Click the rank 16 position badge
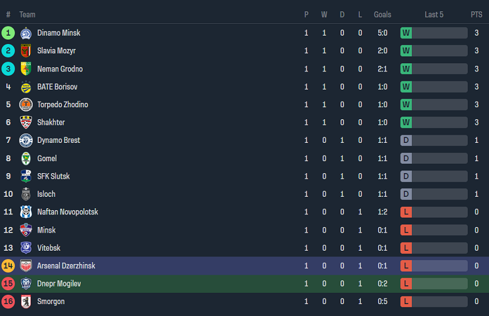Screen dimensions: 489x316 coord(8,302)
